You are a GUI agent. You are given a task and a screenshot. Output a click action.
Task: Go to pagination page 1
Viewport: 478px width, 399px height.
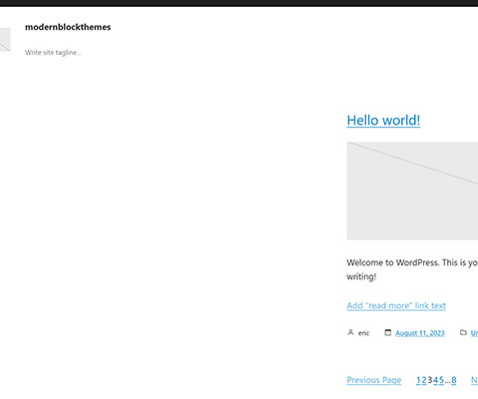418,380
